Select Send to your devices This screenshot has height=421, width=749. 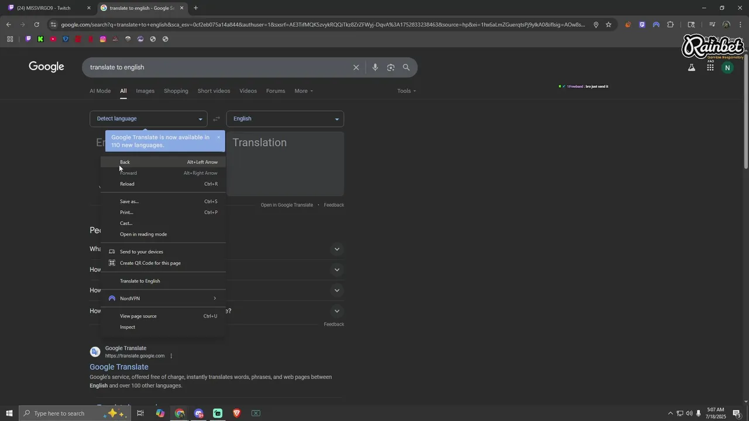163,251
